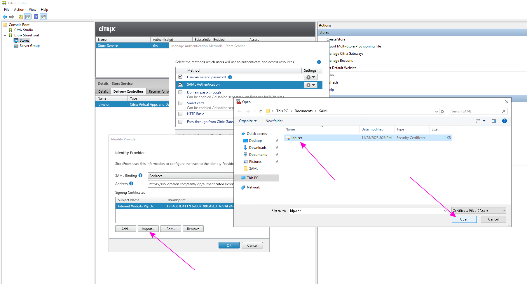Open Downloads in navigation pane
The width and height of the screenshot is (527, 284).
tap(258, 148)
